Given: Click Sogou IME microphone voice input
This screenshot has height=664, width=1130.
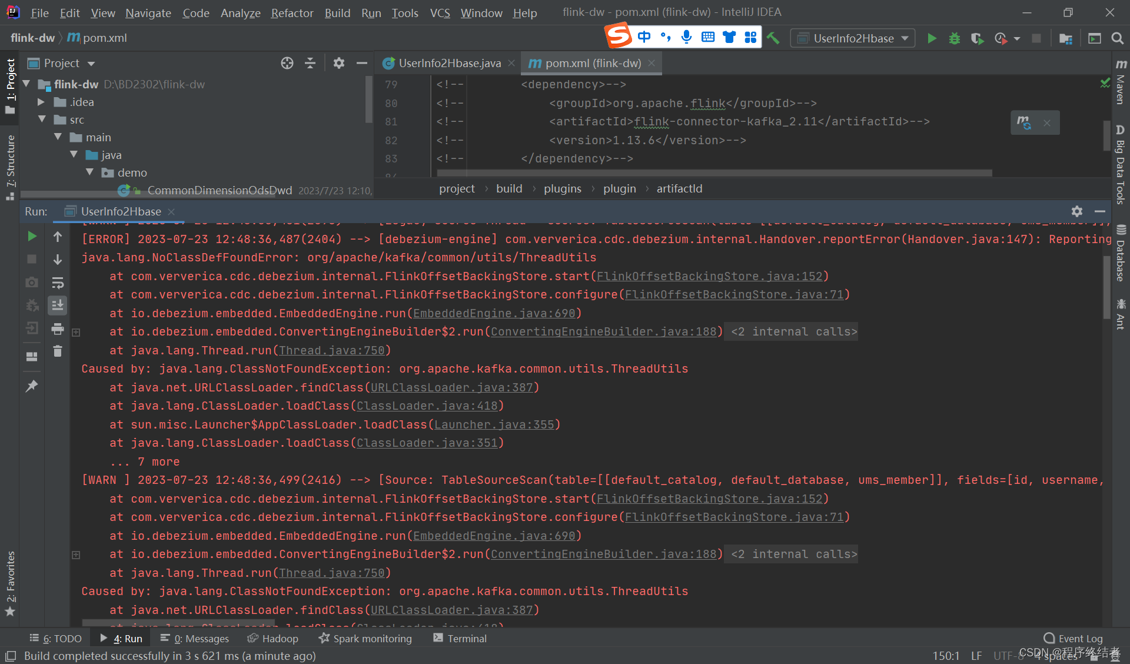Looking at the screenshot, I should pos(686,37).
